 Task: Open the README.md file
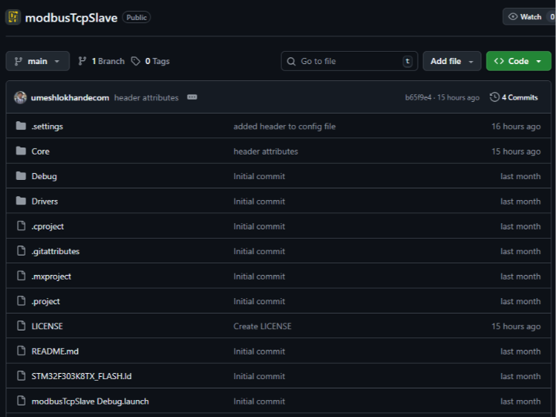click(x=55, y=351)
